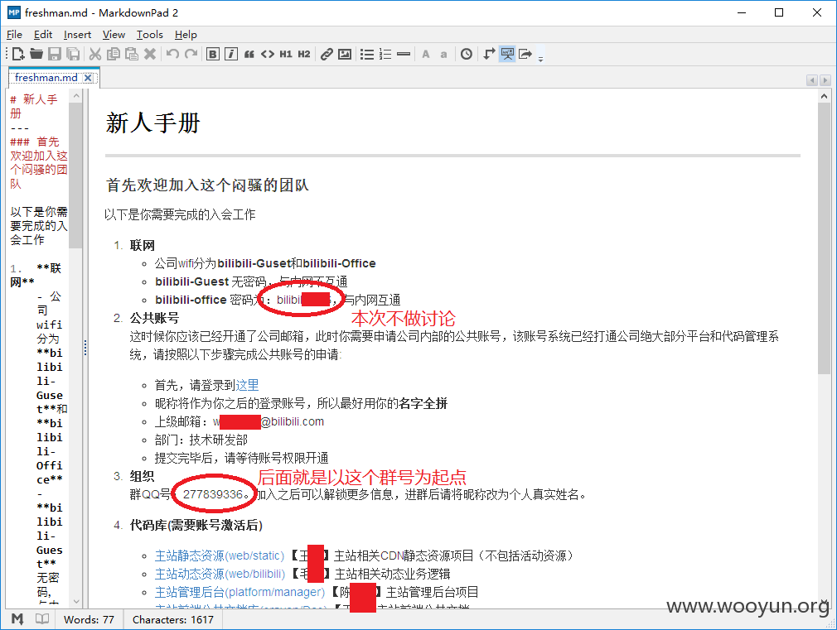Click the export document icon
The image size is (837, 630).
click(x=525, y=54)
